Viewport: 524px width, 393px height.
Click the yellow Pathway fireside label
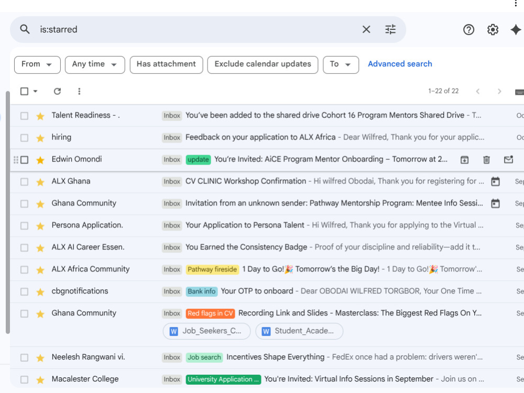click(212, 269)
